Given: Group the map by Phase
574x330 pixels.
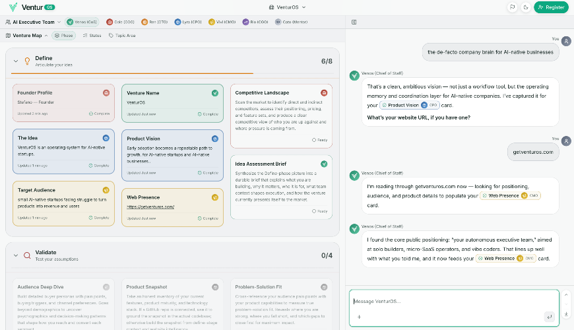Looking at the screenshot, I should click(64, 36).
